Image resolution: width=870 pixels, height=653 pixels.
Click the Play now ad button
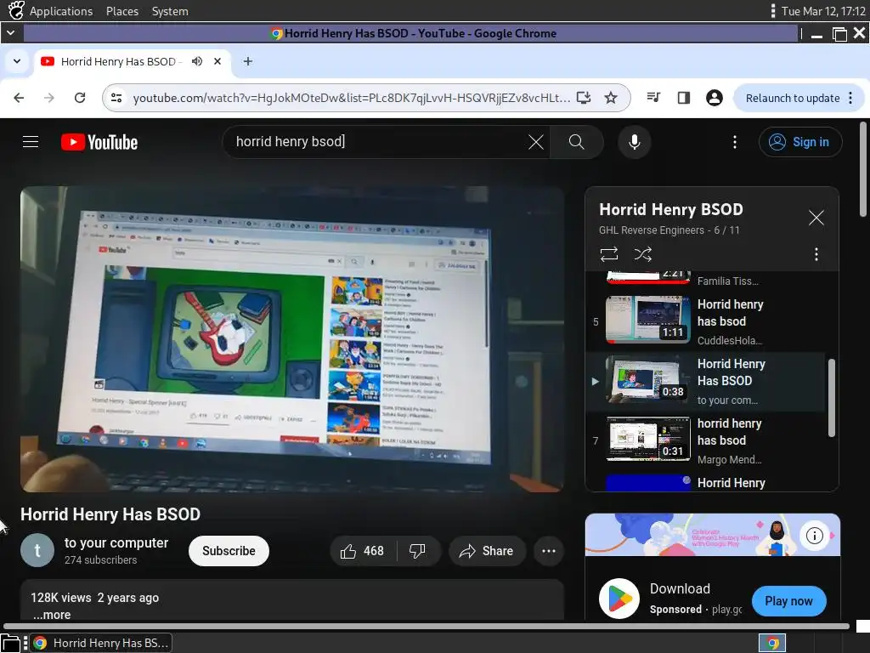click(788, 601)
